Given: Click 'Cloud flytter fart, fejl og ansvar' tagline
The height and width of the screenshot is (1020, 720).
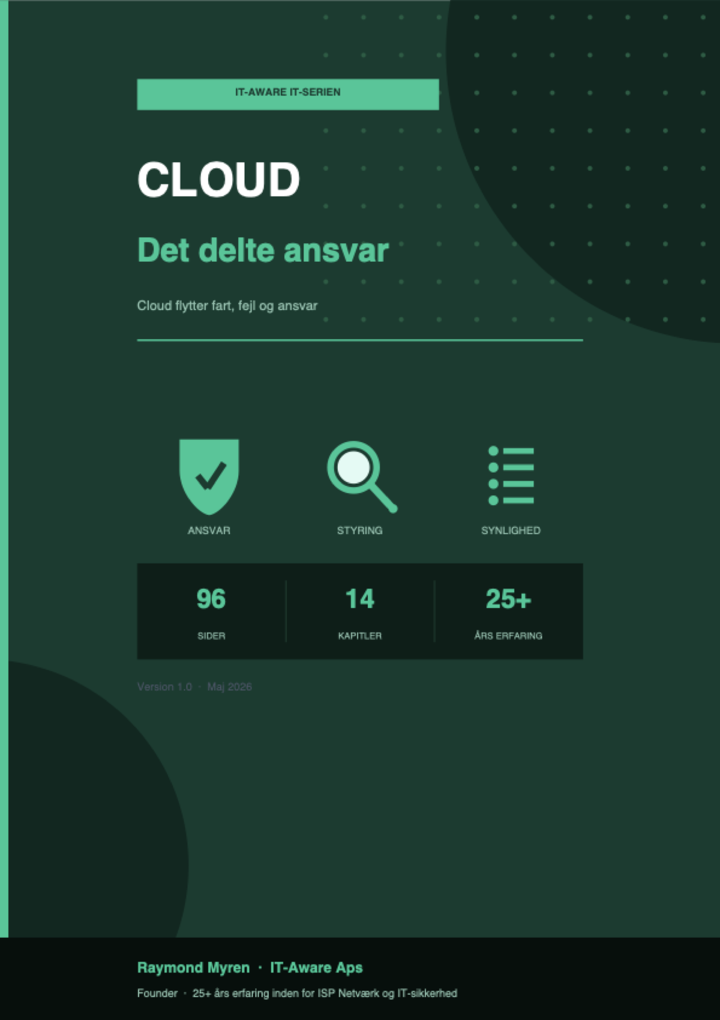Looking at the screenshot, I should [227, 306].
